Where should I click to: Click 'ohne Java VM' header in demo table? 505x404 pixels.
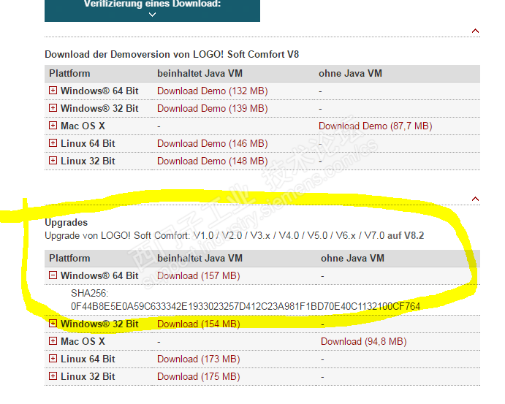tap(350, 73)
